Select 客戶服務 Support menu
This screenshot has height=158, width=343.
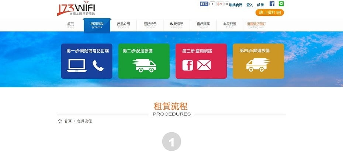point(203,25)
